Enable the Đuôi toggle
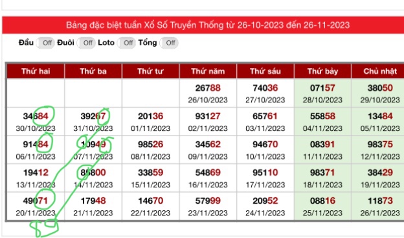404x238 pixels. (86, 43)
